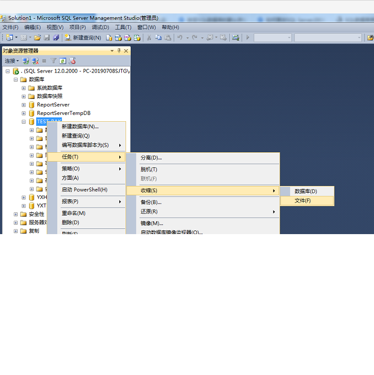Select 数据库(D) in the shrink submenu

[306, 191]
